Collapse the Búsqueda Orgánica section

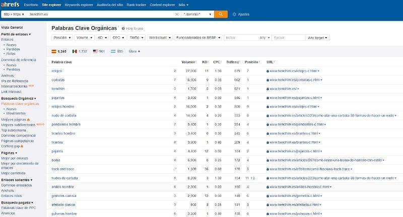(x=19, y=98)
